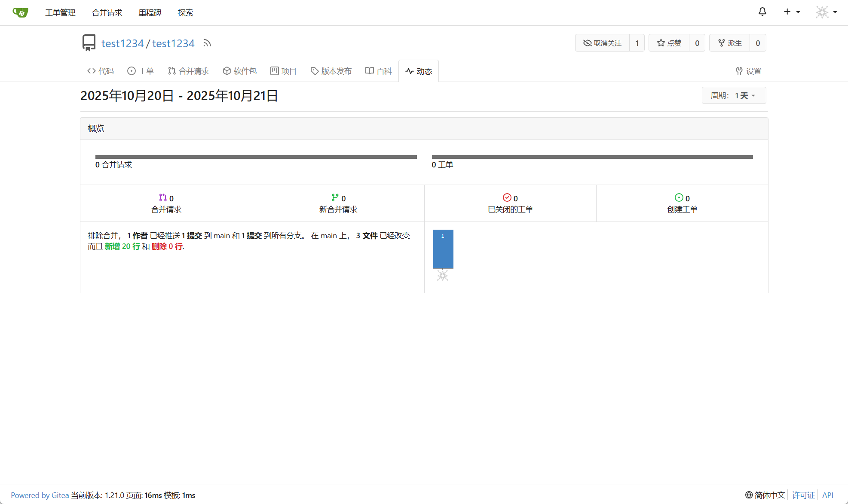Expand the 周期 1天 period dropdown

tap(734, 95)
